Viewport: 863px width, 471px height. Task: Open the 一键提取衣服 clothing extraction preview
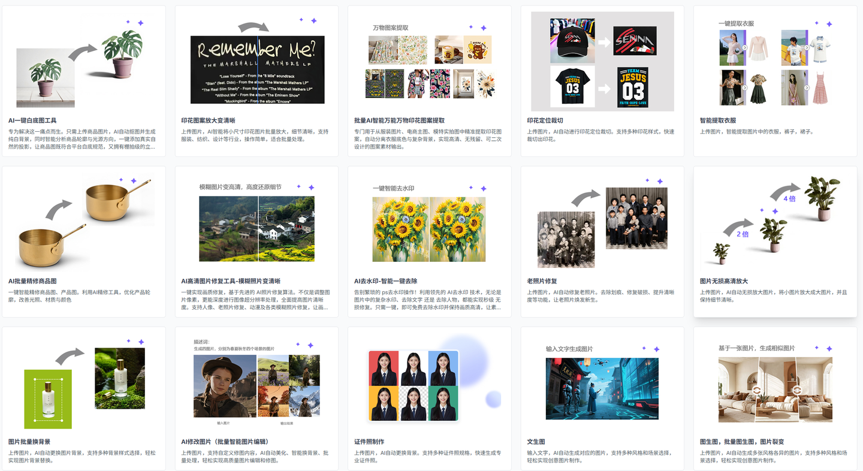tap(775, 62)
